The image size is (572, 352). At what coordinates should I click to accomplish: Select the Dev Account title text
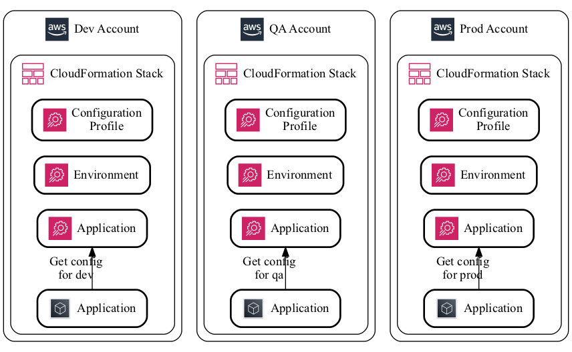(x=106, y=29)
